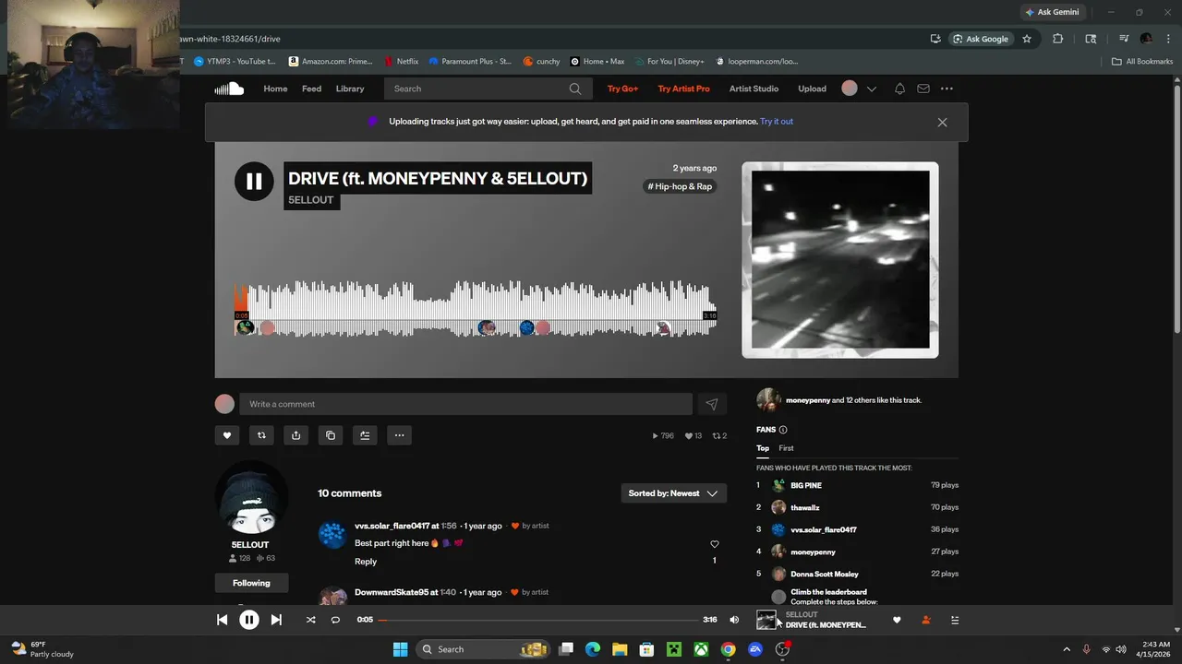Open All Bookmarks folder
This screenshot has height=664, width=1182.
point(1142,61)
